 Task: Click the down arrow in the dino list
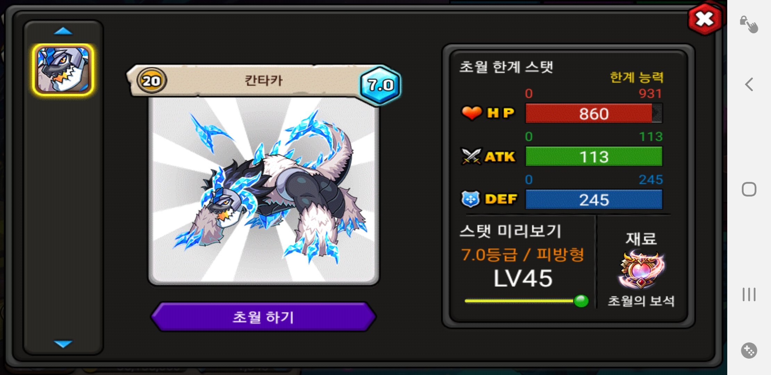(63, 344)
